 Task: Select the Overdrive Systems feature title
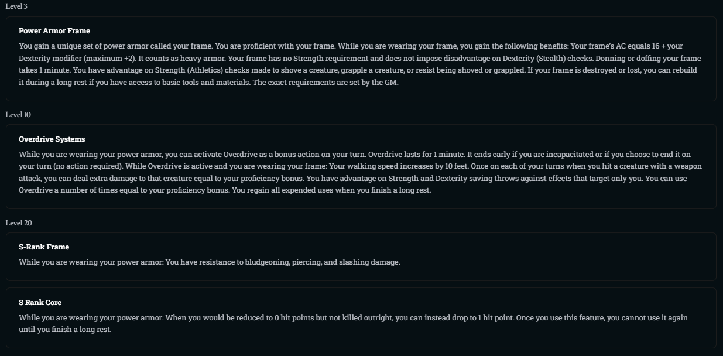[x=52, y=139]
